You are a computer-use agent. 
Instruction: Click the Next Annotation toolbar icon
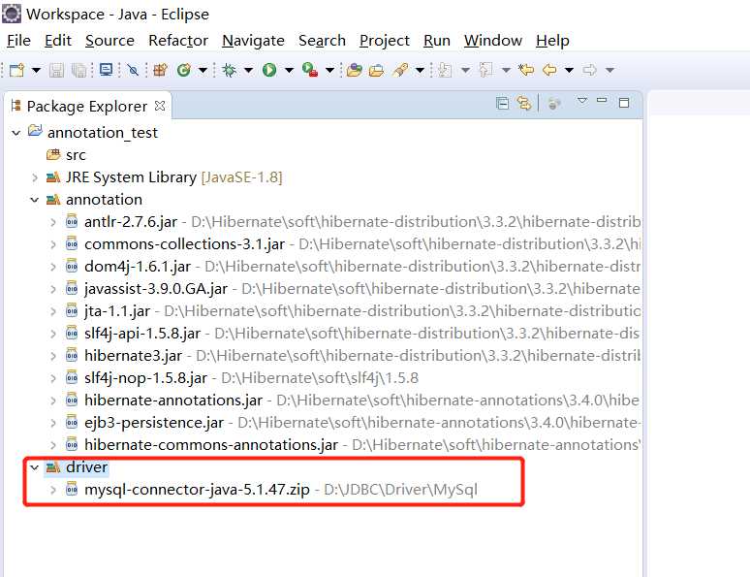click(446, 71)
